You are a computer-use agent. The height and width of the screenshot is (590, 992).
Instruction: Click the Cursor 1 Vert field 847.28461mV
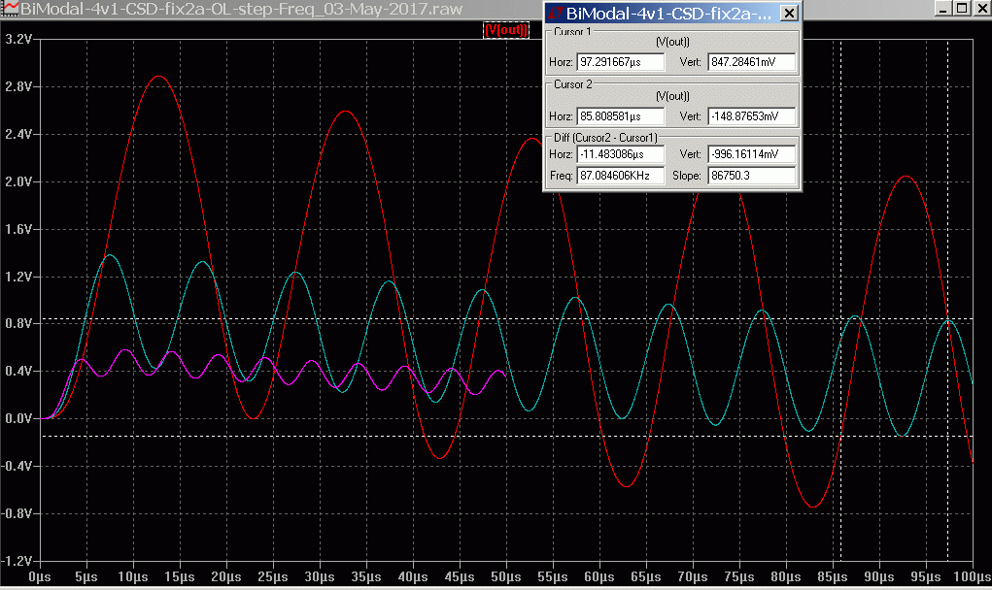752,62
